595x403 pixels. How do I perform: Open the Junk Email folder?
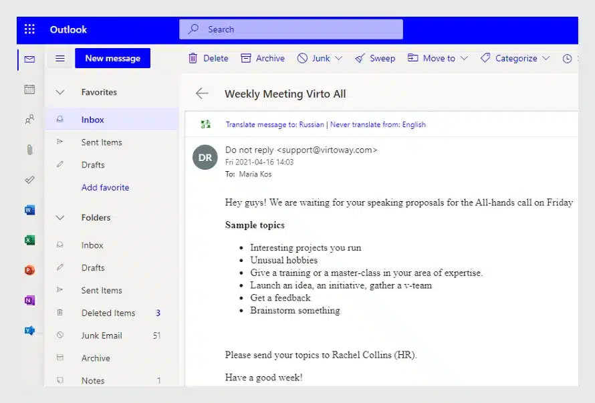pyautogui.click(x=112, y=335)
